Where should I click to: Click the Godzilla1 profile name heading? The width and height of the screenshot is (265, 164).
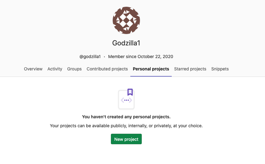[x=126, y=43]
